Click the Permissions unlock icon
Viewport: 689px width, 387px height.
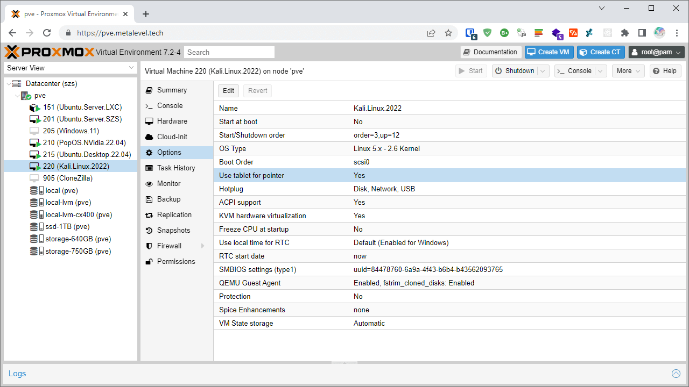pos(149,262)
